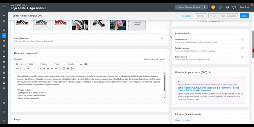
Task: Open the text color picker dropdown
Action: [82, 64]
